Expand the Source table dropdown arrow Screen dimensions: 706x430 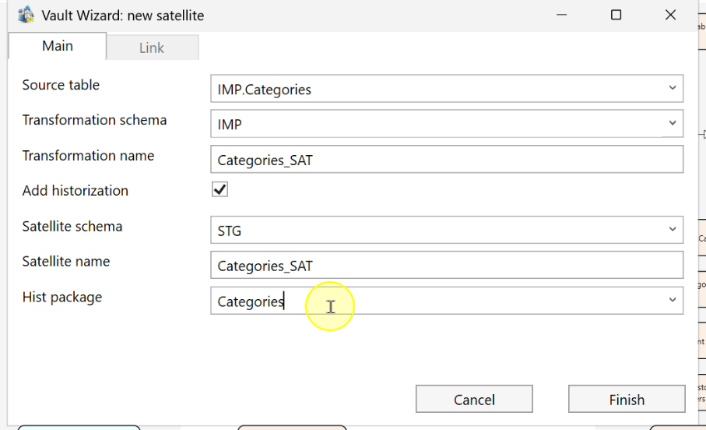pos(673,88)
